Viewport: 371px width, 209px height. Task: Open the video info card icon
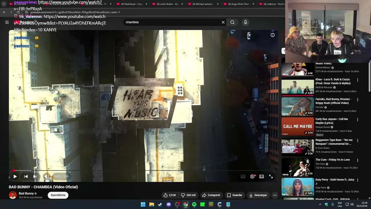[x=272, y=35]
